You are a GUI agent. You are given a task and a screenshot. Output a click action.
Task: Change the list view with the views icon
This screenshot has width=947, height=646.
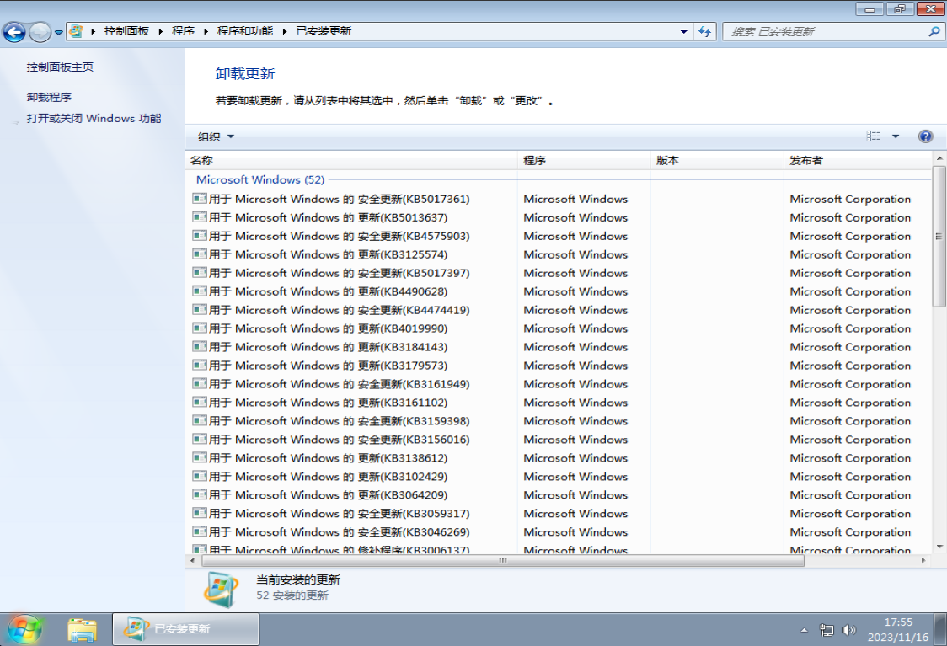tap(873, 136)
